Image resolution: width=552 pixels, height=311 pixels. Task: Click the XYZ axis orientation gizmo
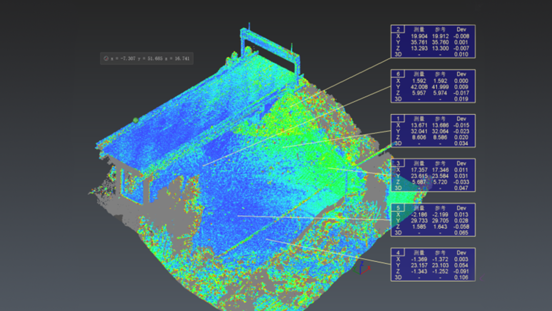[x=361, y=268]
